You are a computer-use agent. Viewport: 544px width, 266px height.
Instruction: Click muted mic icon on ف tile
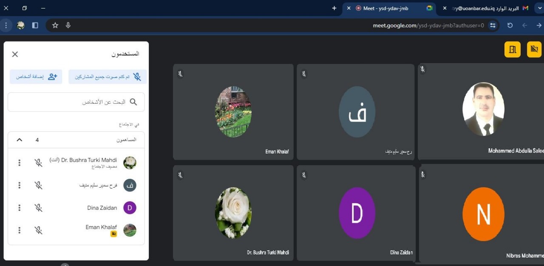303,74
